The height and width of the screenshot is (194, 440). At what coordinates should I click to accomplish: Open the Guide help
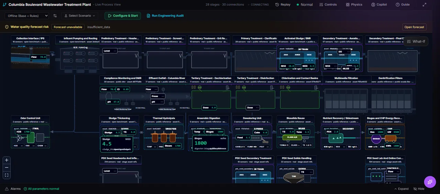click(403, 4)
